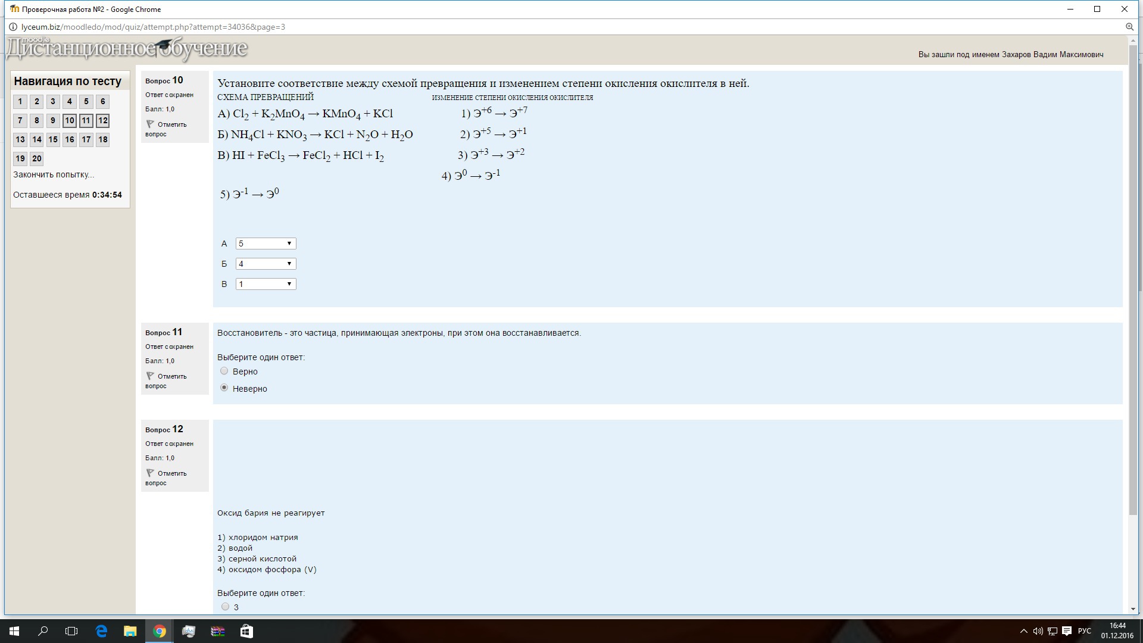Viewport: 1143px width, 643px height.
Task: Click the page vertical scrollbar
Action: 1133,280
